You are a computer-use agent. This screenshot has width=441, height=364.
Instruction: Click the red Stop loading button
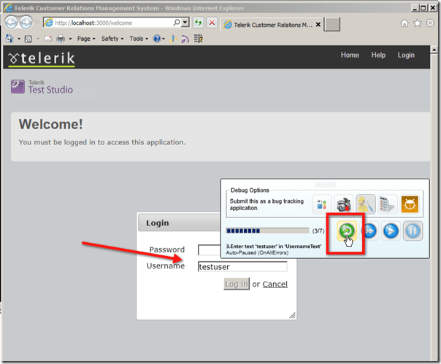[212, 23]
